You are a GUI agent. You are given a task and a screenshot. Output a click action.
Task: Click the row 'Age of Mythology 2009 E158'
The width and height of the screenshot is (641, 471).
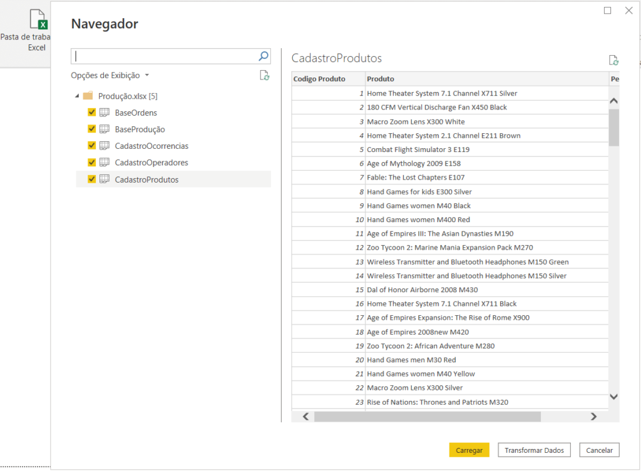[x=450, y=163]
